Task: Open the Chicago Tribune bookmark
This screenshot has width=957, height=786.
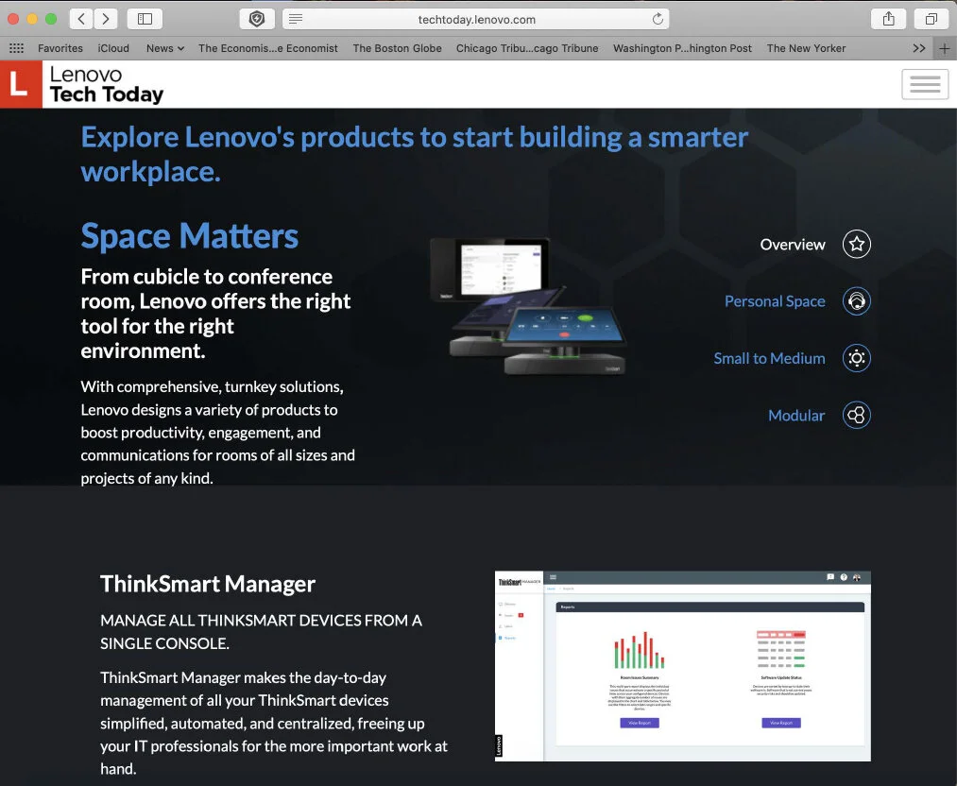Action: pyautogui.click(x=527, y=48)
